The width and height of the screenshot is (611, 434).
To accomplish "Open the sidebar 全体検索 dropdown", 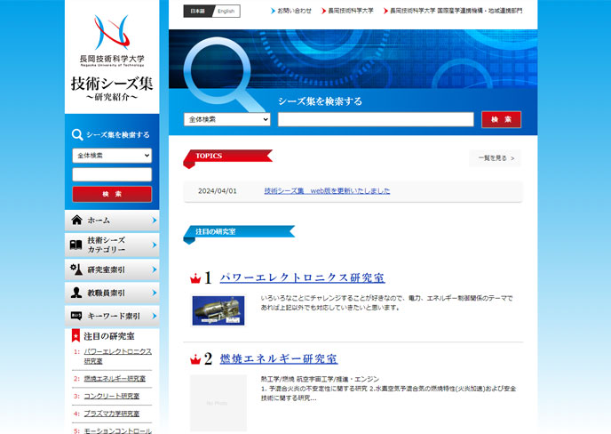I will point(112,156).
